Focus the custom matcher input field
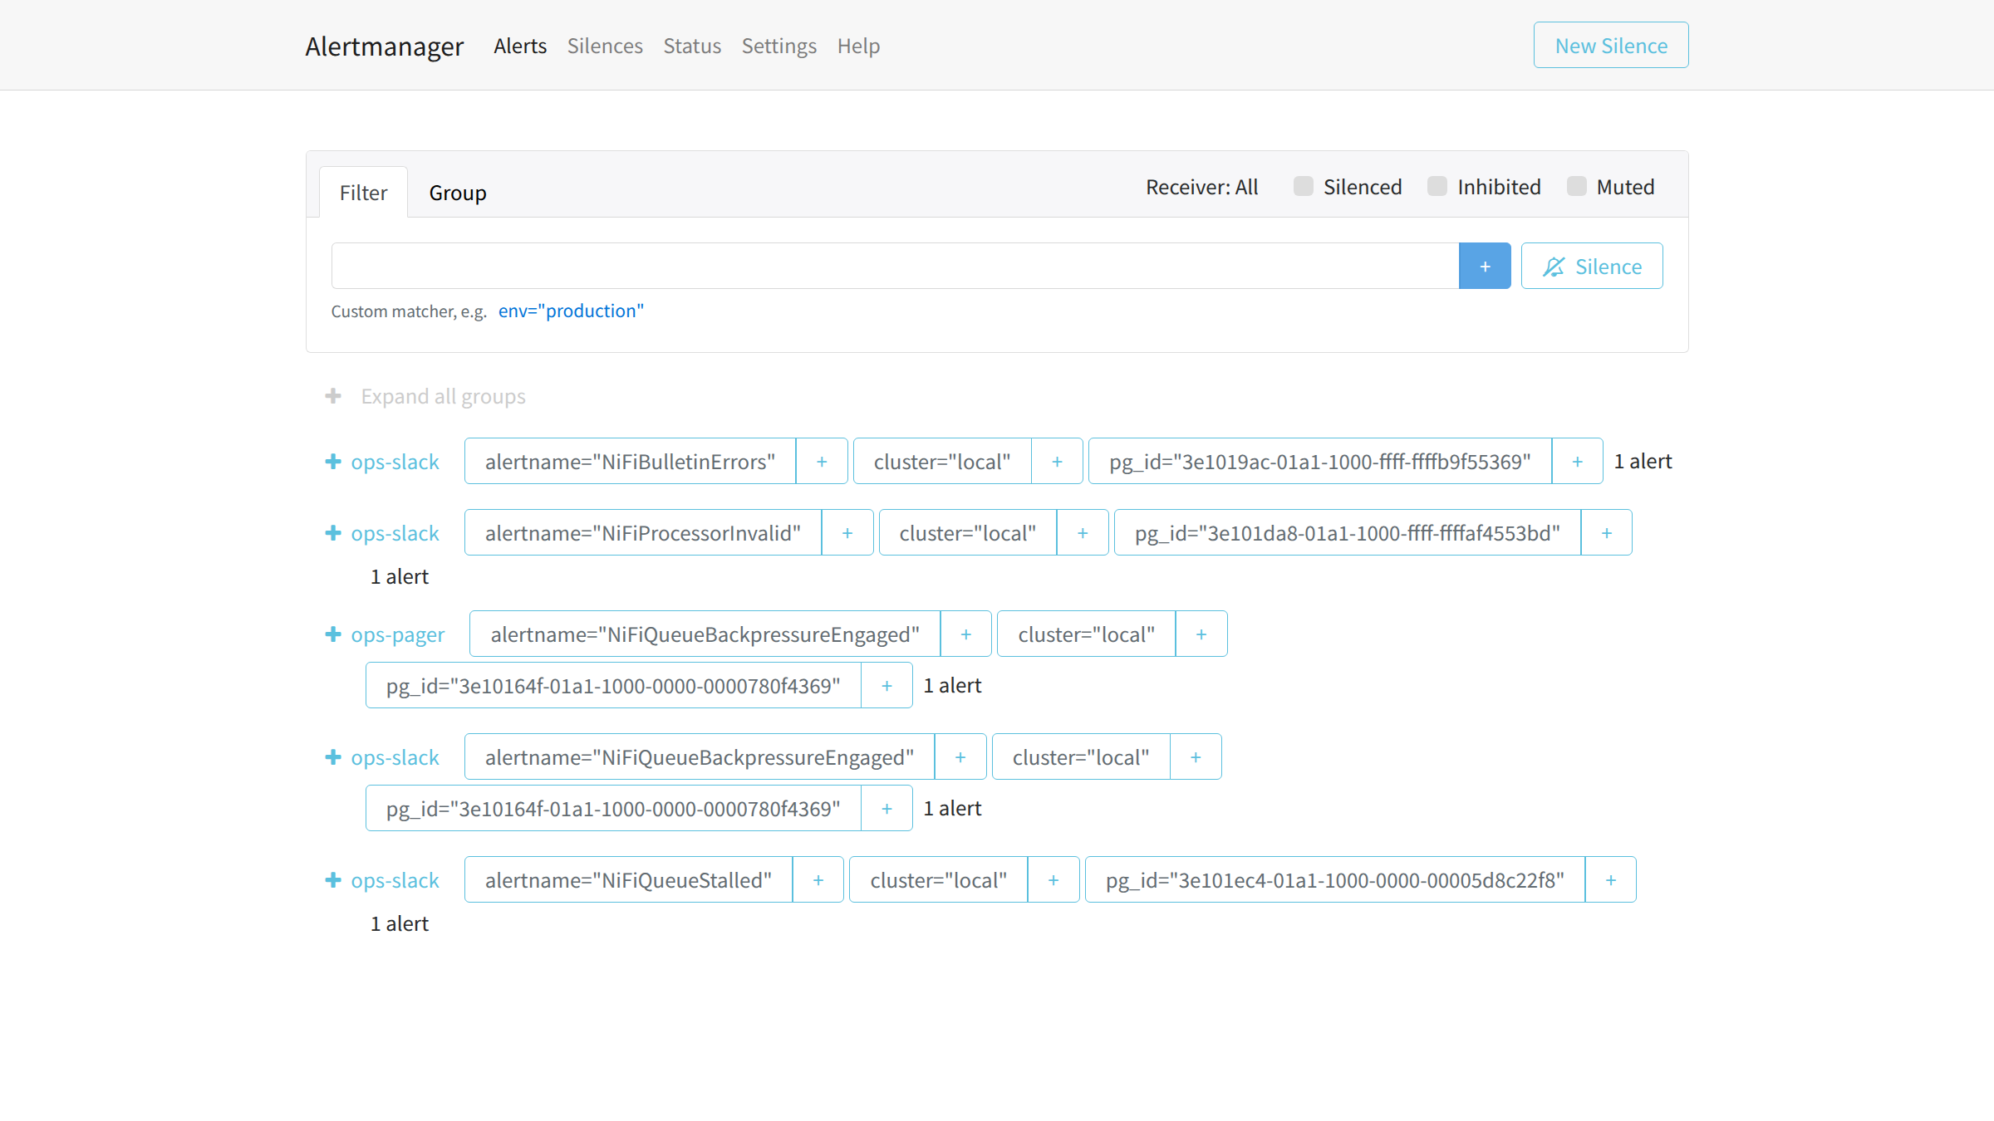The height and width of the screenshot is (1121, 1994). (x=895, y=266)
